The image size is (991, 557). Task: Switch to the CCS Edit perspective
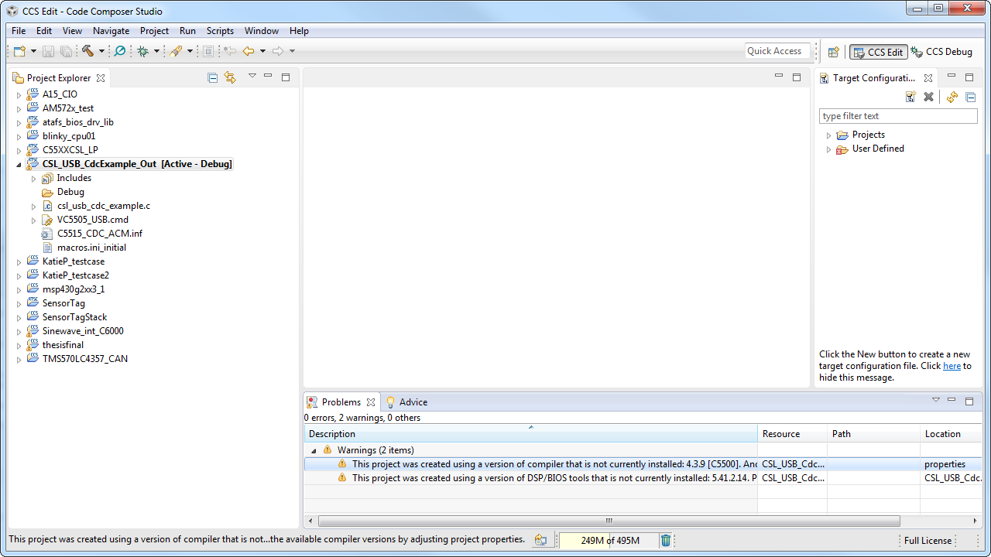[x=879, y=52]
